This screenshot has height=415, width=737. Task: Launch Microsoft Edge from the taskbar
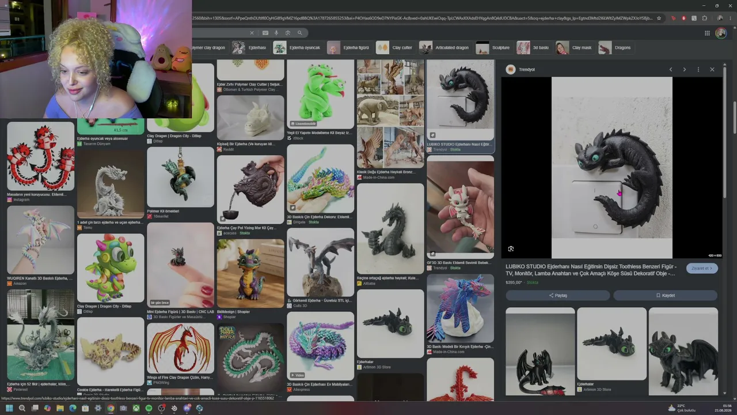(x=73, y=408)
